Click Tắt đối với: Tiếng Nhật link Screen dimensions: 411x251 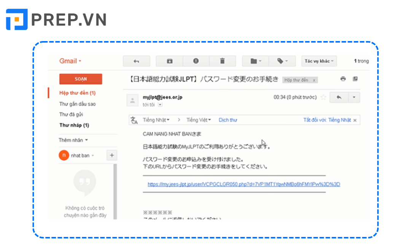coord(327,120)
